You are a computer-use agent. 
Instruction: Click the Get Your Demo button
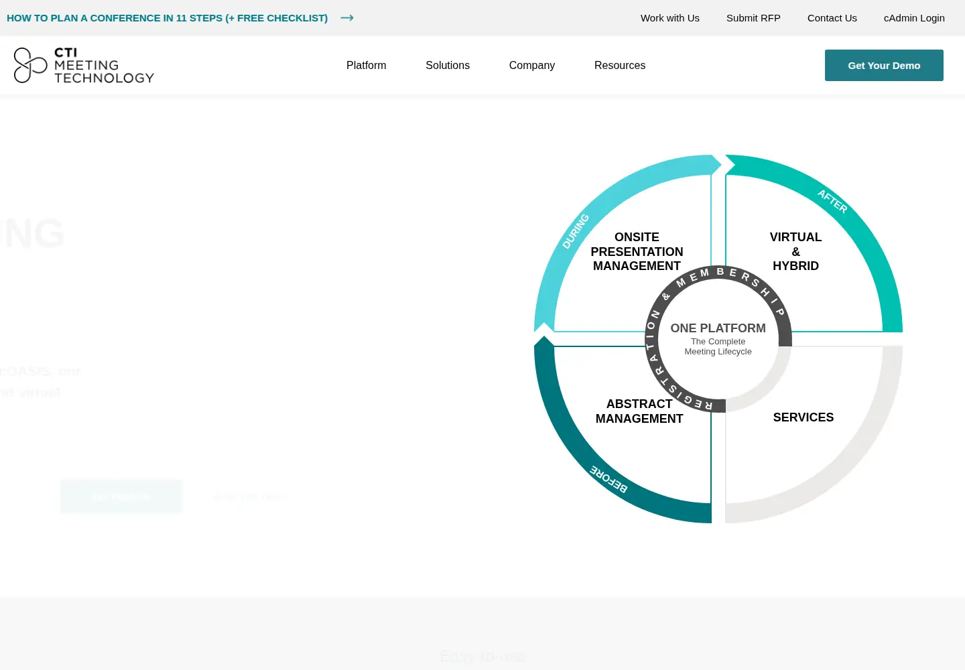coord(884,65)
